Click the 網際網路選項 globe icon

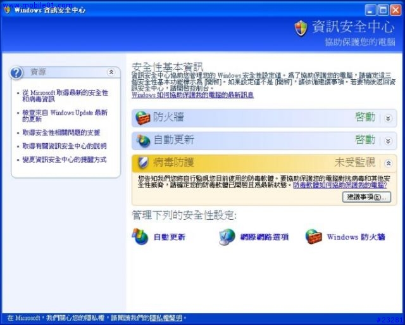[x=227, y=236]
